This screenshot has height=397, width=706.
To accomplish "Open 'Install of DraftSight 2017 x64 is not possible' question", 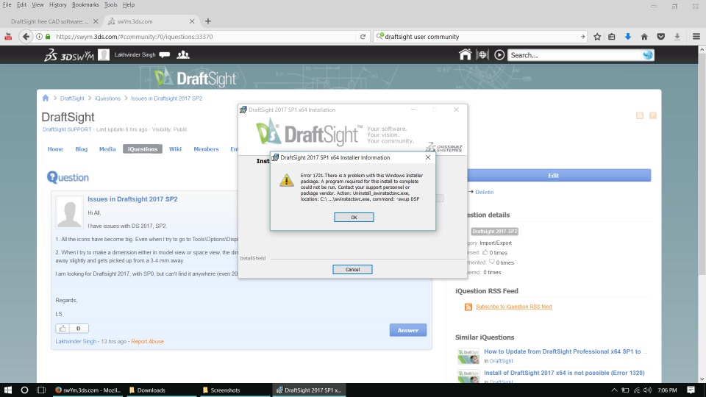I will point(564,373).
